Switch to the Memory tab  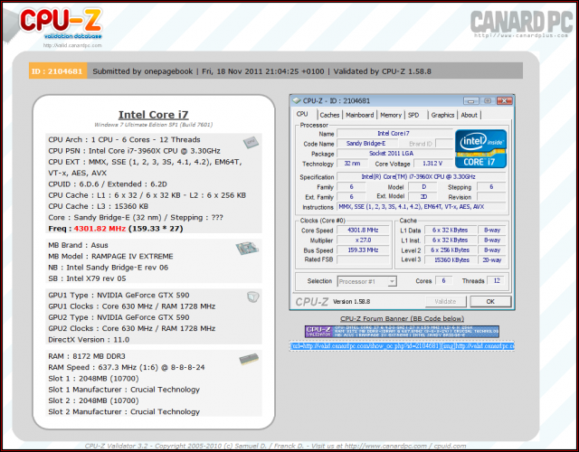click(391, 115)
